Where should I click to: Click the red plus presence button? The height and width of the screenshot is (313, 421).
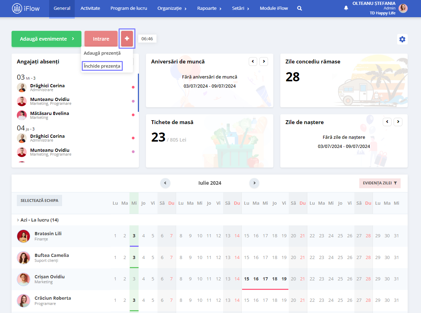click(127, 39)
